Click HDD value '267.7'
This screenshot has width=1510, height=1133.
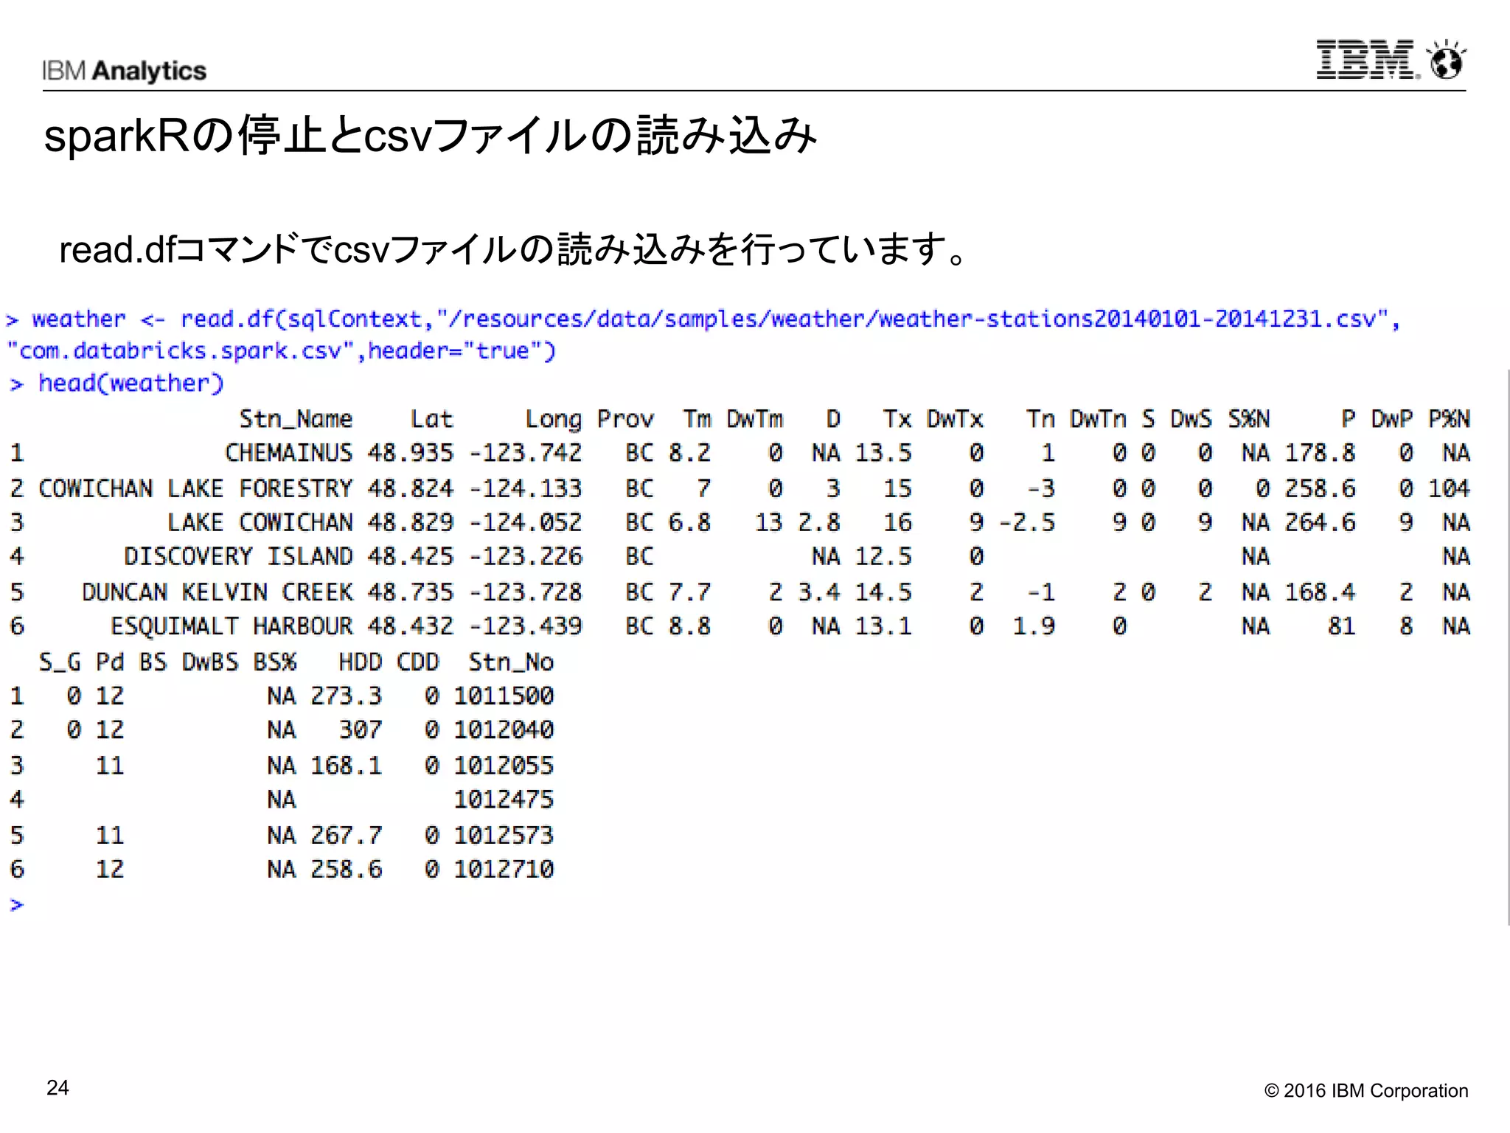click(x=346, y=836)
